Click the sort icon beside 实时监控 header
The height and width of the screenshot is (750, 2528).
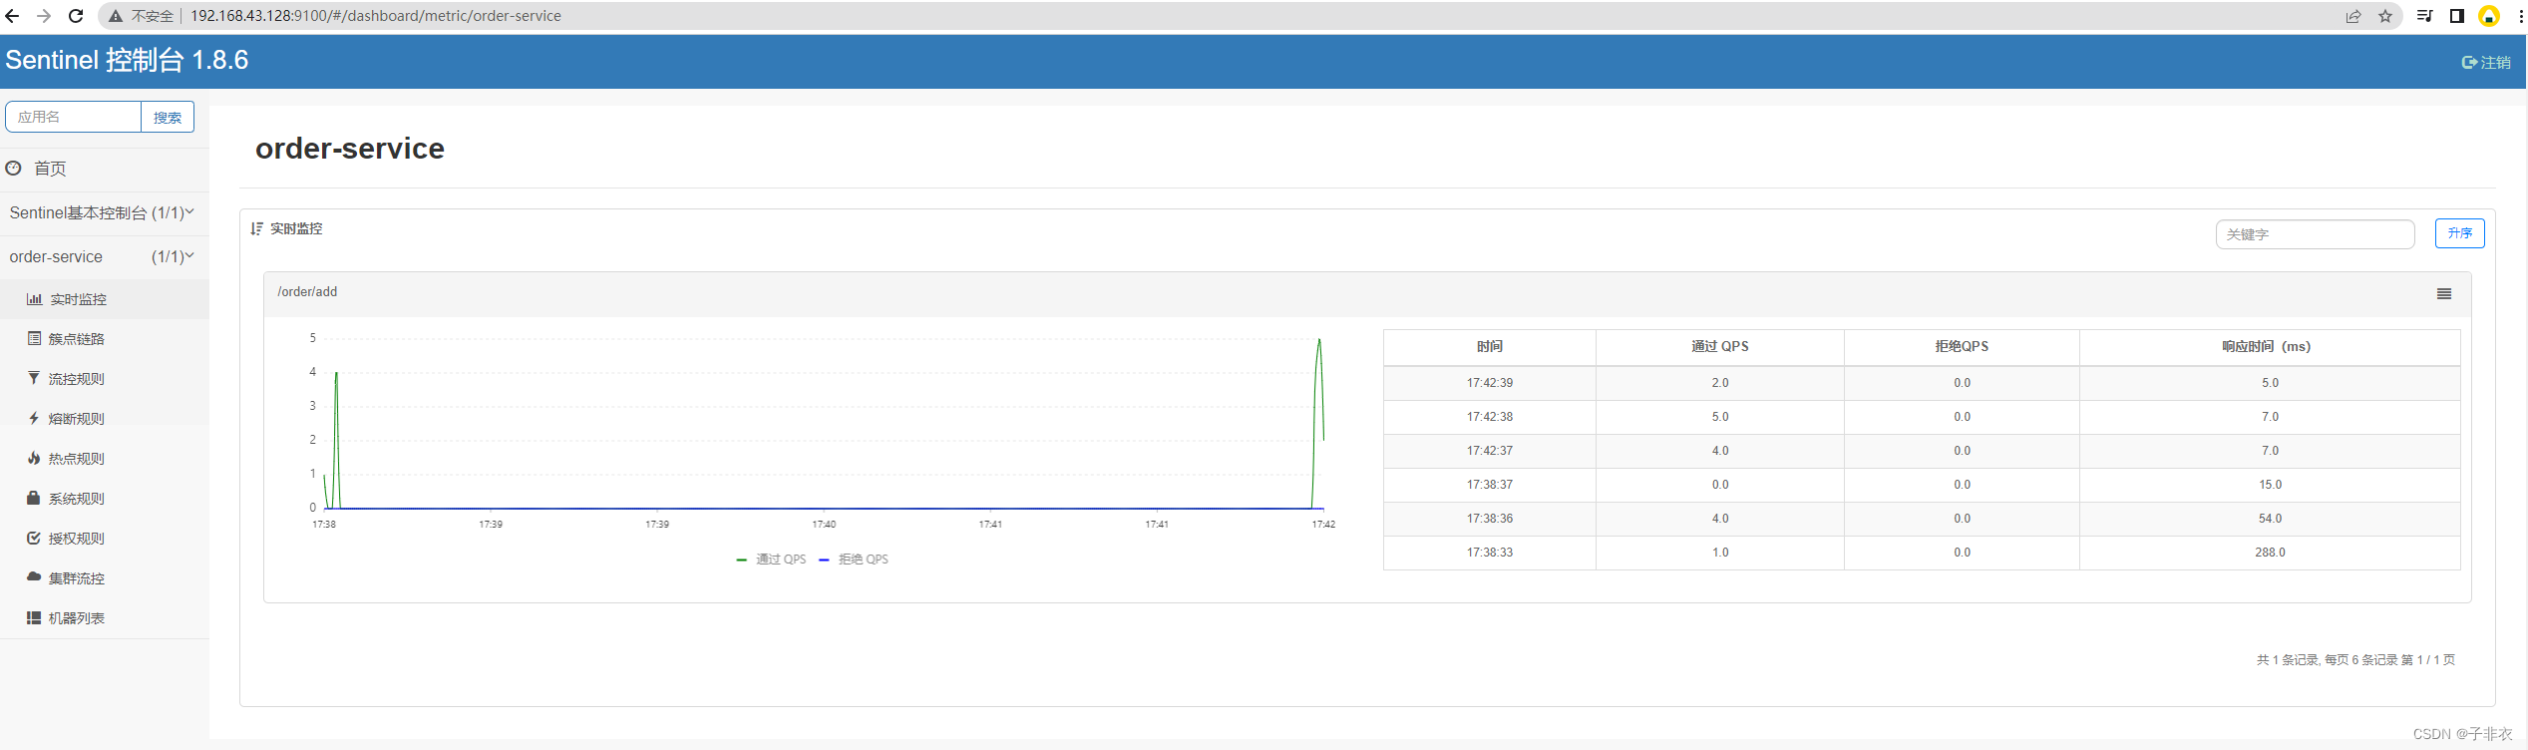(x=256, y=228)
